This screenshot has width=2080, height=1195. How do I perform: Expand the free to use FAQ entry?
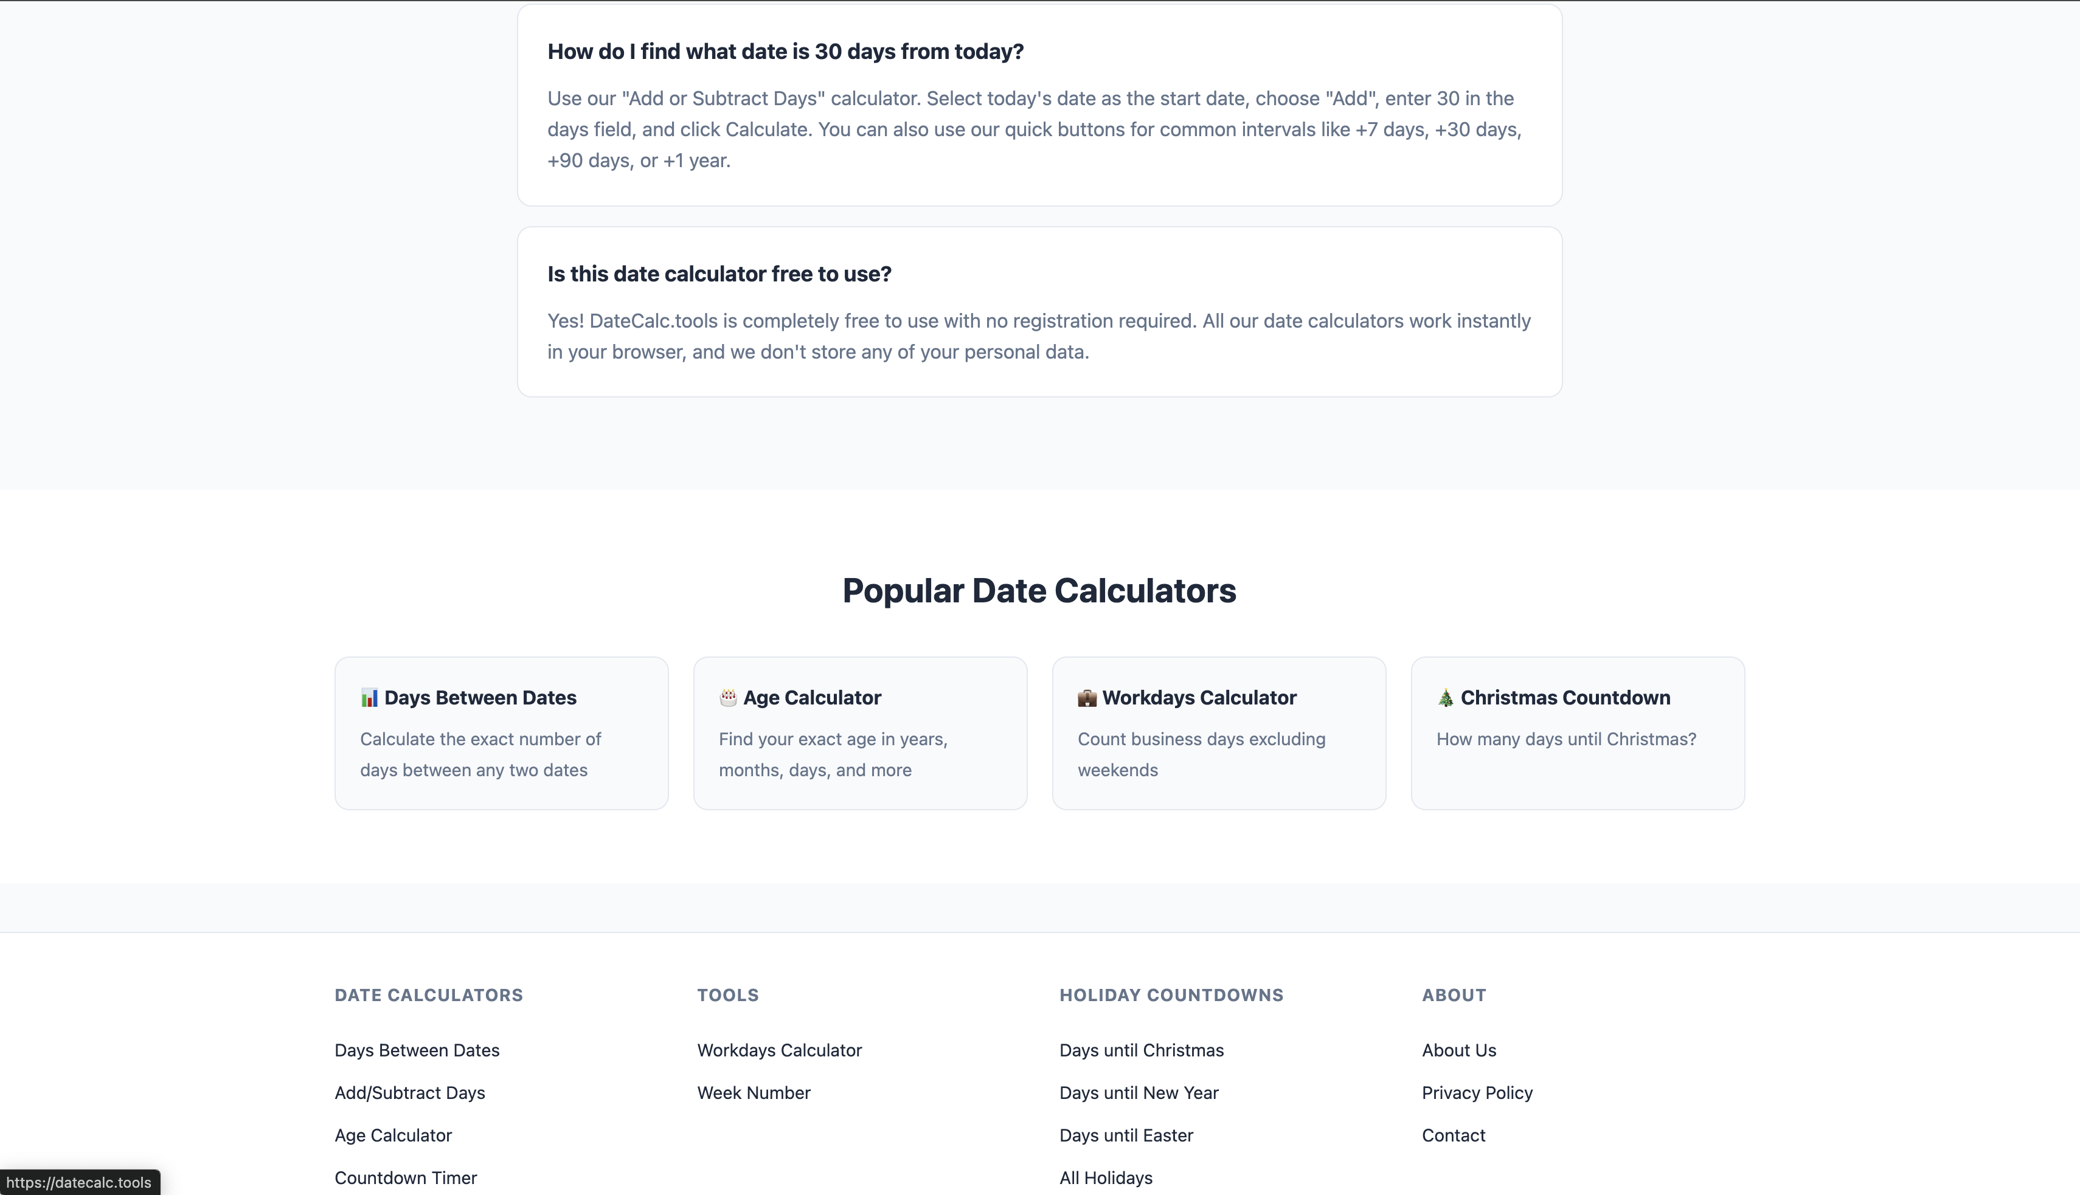(x=719, y=274)
